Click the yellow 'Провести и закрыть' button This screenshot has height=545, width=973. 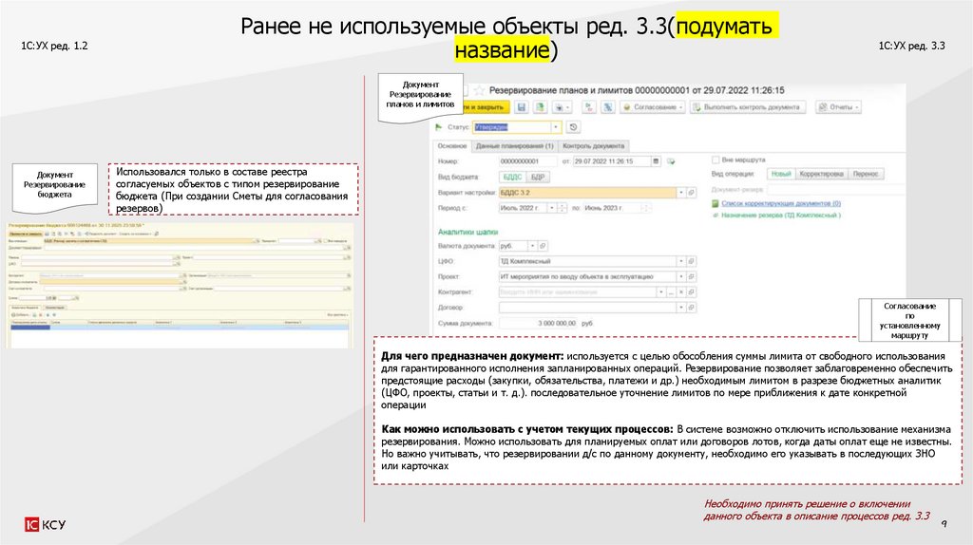[486, 107]
